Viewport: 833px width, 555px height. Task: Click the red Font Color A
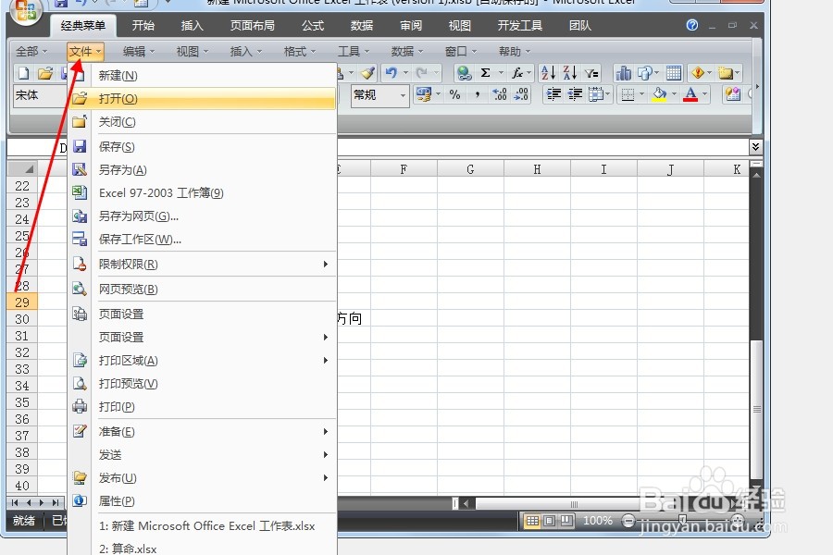[x=690, y=94]
